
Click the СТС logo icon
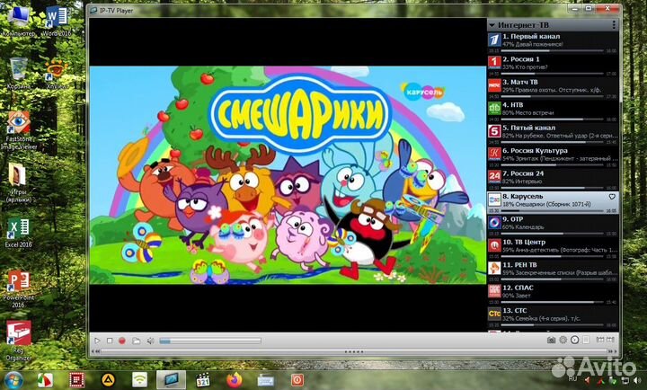tap(494, 314)
